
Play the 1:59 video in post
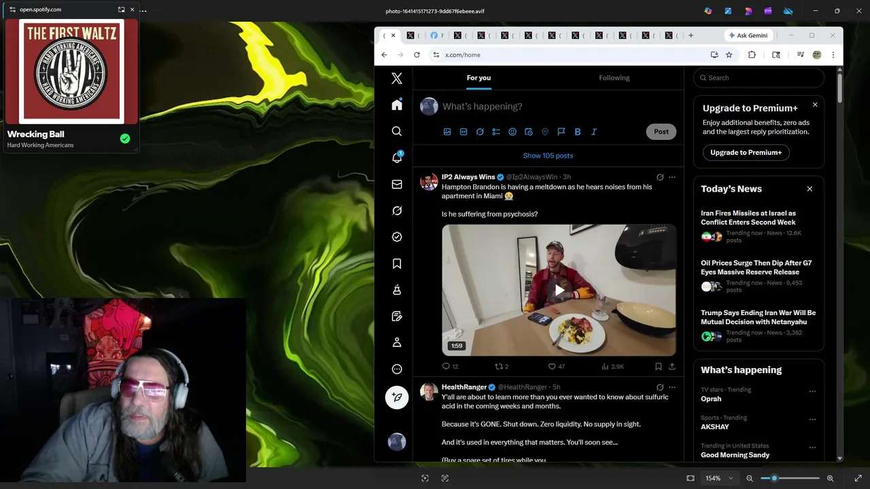(x=559, y=291)
